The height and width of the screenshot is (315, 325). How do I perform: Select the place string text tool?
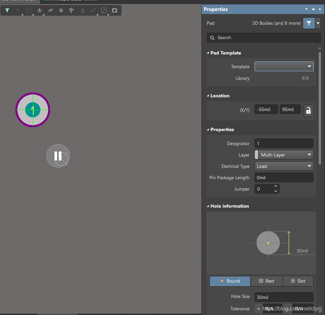(83, 10)
